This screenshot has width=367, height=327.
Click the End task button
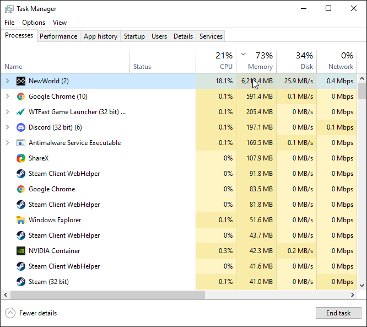338,313
